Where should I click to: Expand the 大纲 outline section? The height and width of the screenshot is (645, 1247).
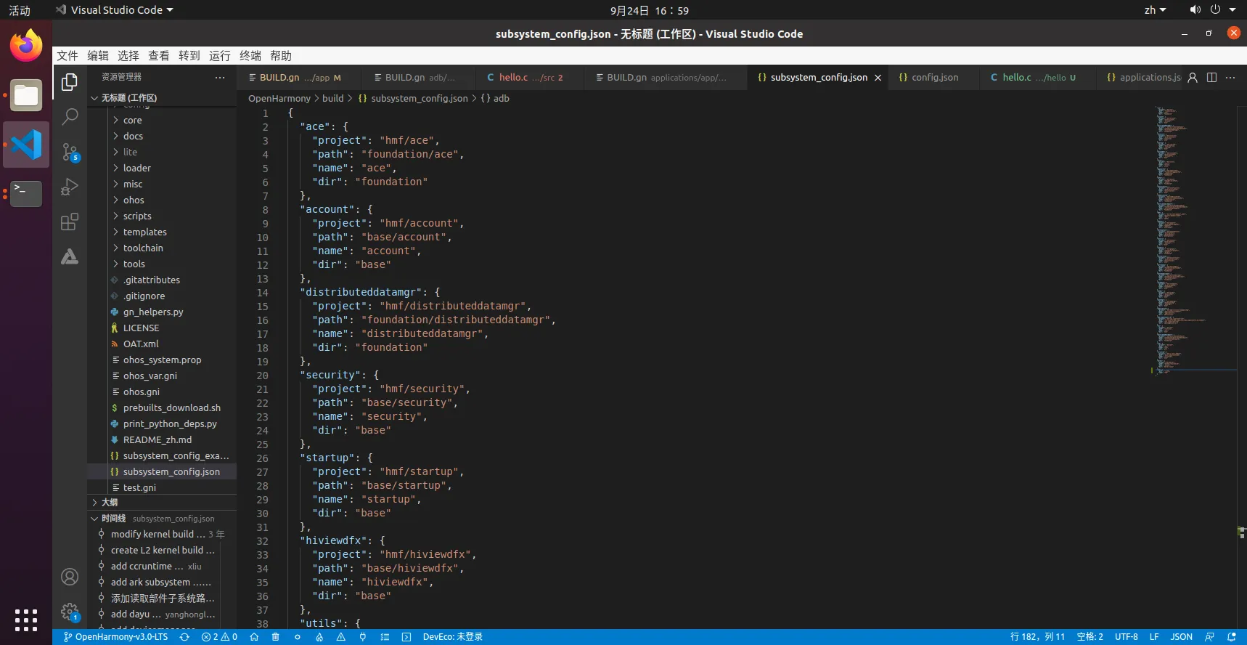click(109, 503)
